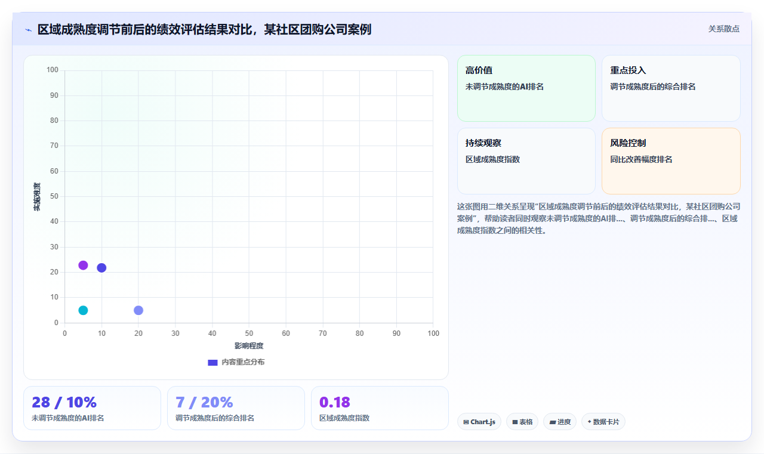Screen dimensions: 764x454
Task: Click the description paragraph starting 这张图用二维关系
Action: [599, 218]
